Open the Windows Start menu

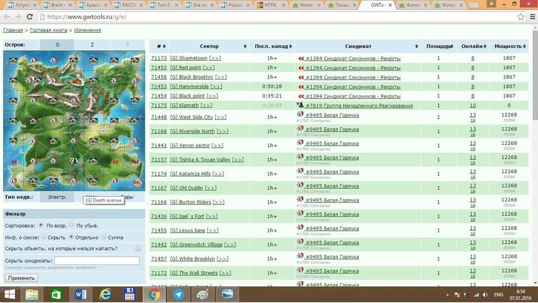click(10, 294)
